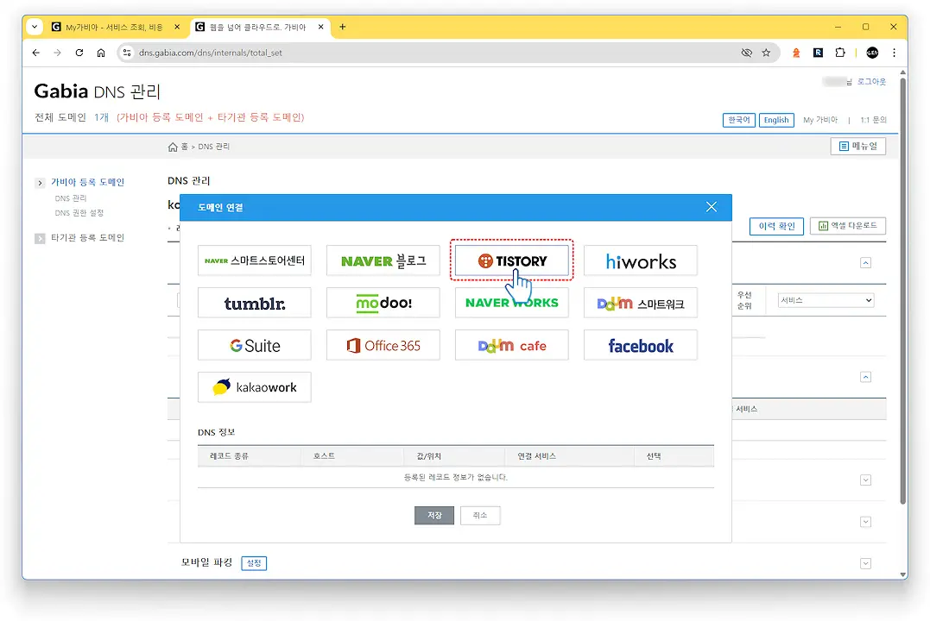The width and height of the screenshot is (930, 621).
Task: Click the page vertical scrollbar
Action: [902, 291]
